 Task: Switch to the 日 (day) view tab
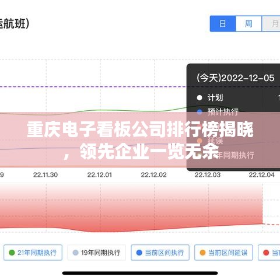click(x=223, y=24)
